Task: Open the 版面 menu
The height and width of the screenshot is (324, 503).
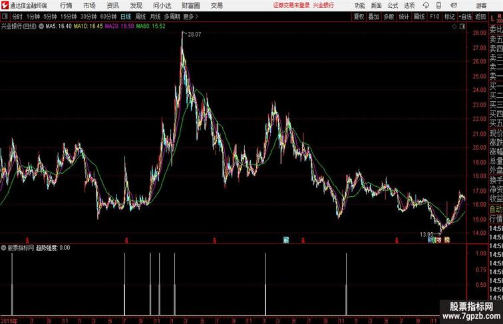Action: pyautogui.click(x=377, y=5)
